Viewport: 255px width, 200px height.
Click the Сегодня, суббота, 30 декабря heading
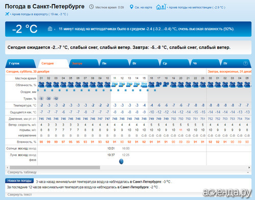point(28,71)
